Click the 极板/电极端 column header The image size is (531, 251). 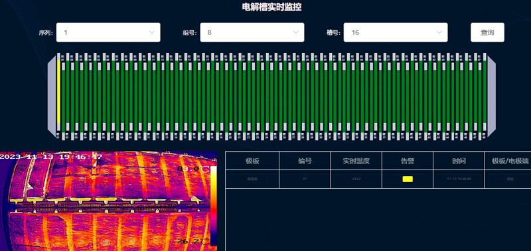pyautogui.click(x=508, y=161)
